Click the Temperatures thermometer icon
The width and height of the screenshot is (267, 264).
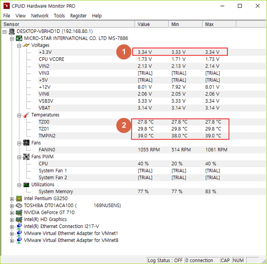tap(26, 115)
